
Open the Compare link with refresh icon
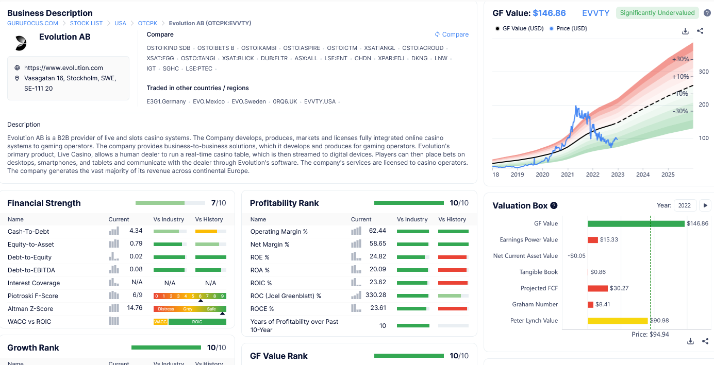click(x=452, y=34)
